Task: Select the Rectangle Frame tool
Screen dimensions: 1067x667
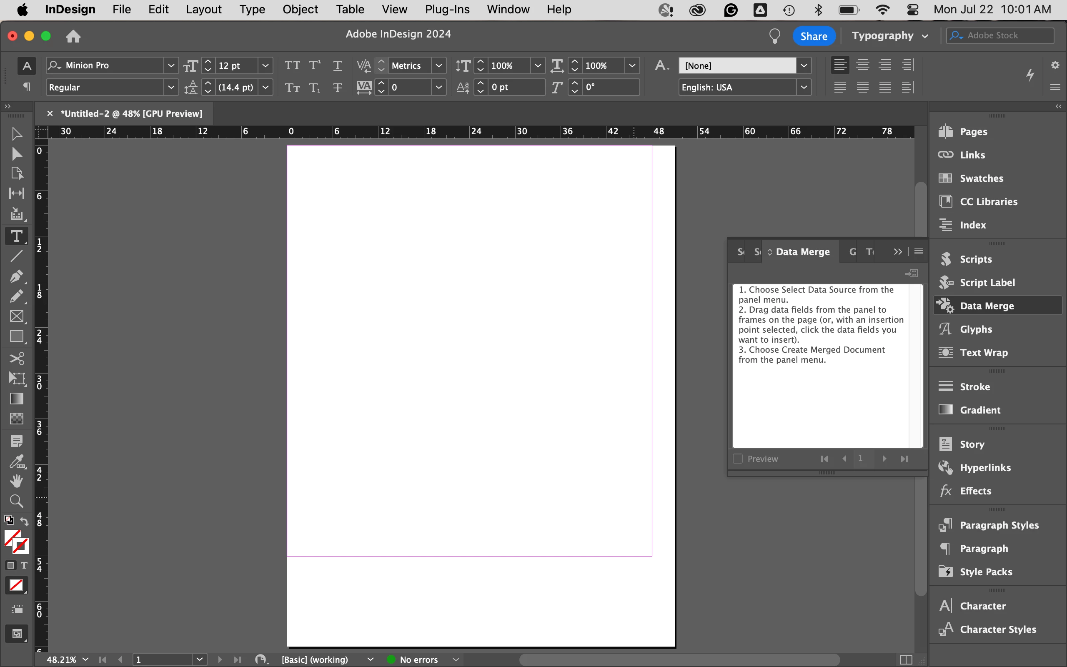Action: tap(16, 316)
